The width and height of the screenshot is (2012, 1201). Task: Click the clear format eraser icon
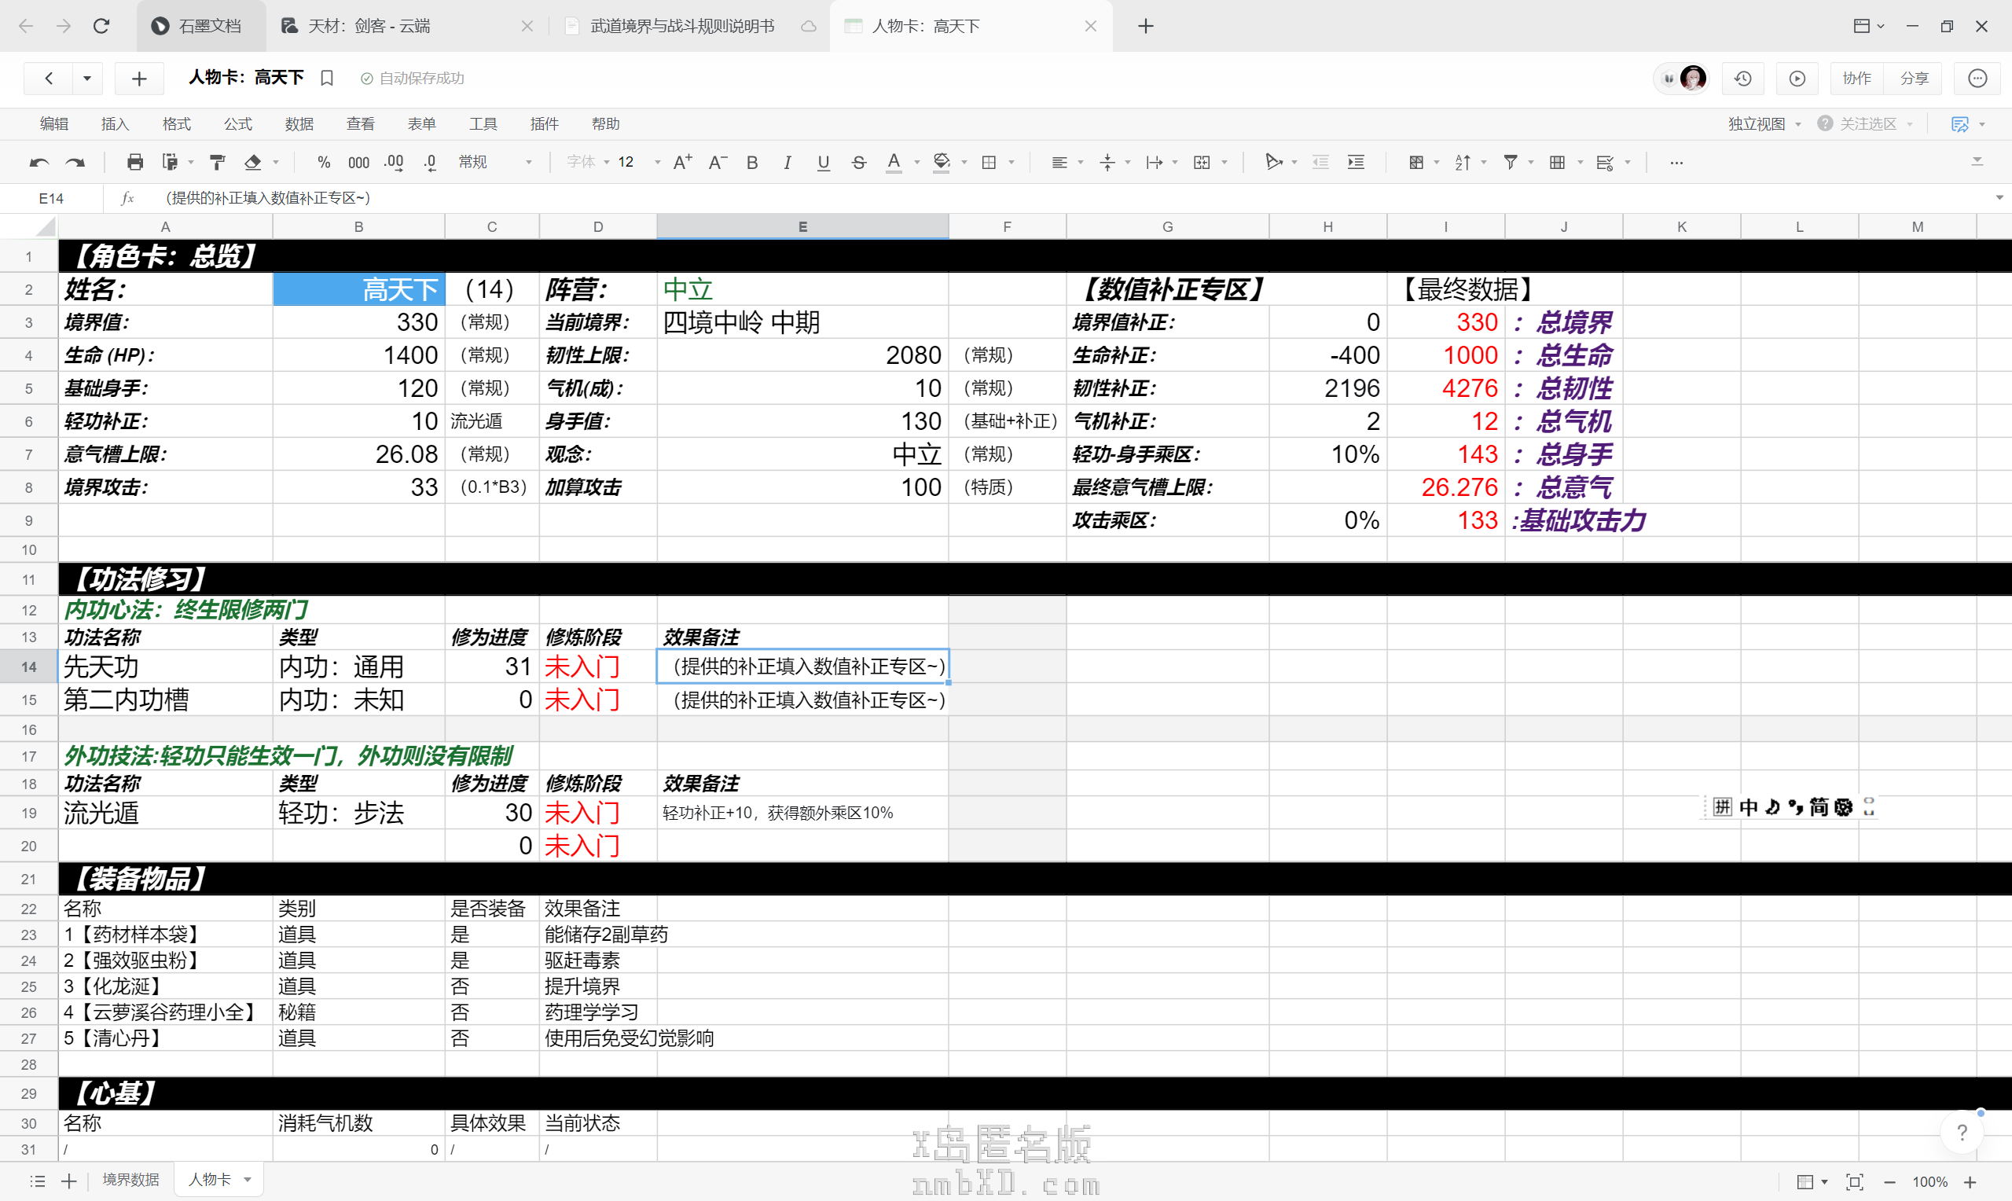[x=253, y=163]
